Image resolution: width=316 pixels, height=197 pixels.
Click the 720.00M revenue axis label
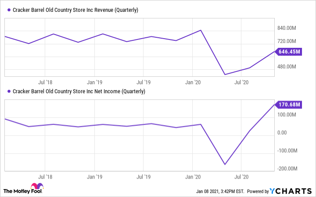tap(287, 41)
